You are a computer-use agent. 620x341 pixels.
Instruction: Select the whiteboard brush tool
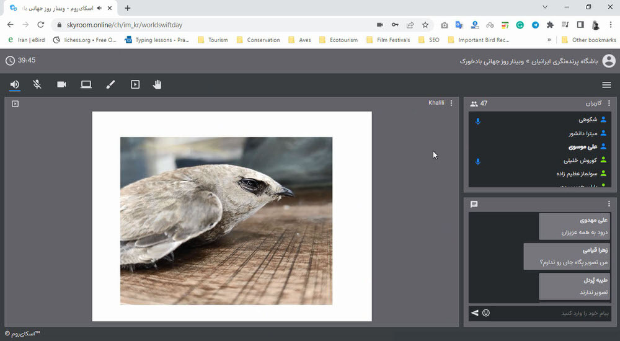pyautogui.click(x=111, y=85)
